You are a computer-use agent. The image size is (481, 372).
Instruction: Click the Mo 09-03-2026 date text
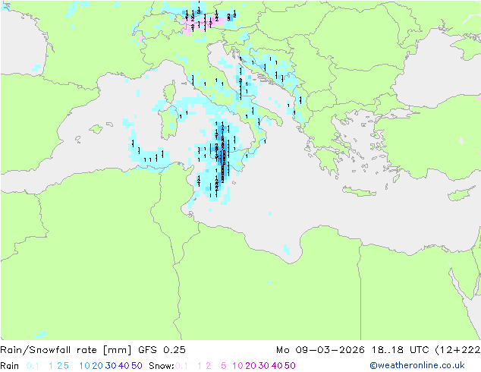coord(320,350)
